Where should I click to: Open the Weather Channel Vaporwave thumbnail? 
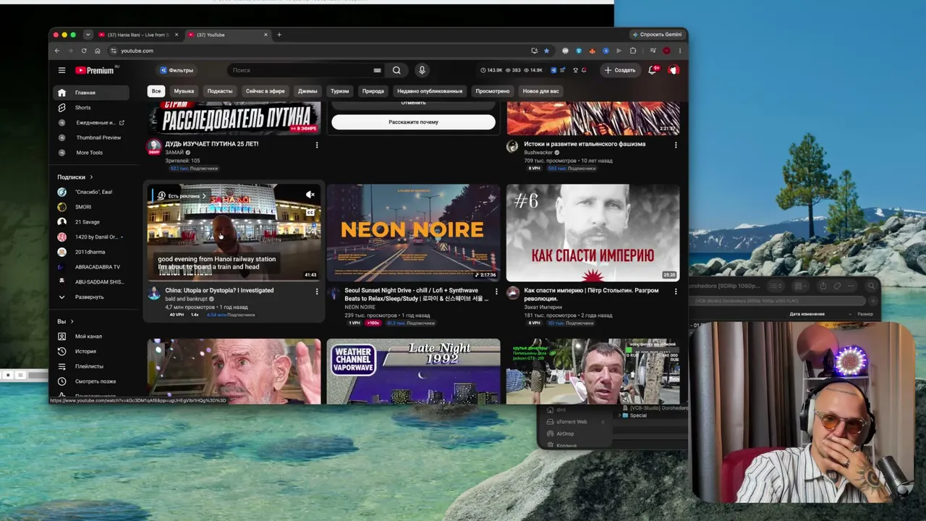pyautogui.click(x=413, y=371)
